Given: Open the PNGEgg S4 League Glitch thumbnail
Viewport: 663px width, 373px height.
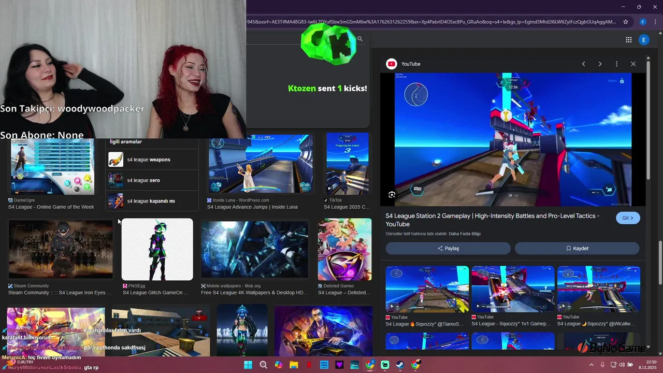Looking at the screenshot, I should pyautogui.click(x=157, y=249).
